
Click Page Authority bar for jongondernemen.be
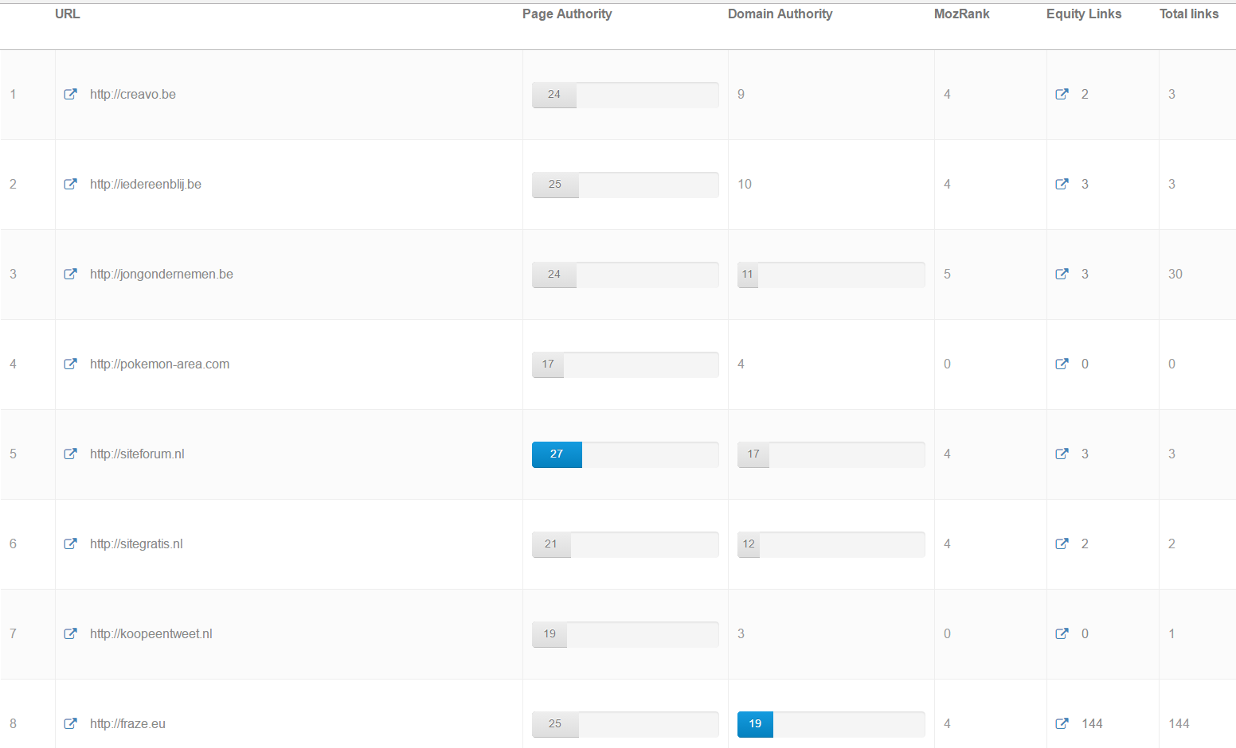click(554, 275)
